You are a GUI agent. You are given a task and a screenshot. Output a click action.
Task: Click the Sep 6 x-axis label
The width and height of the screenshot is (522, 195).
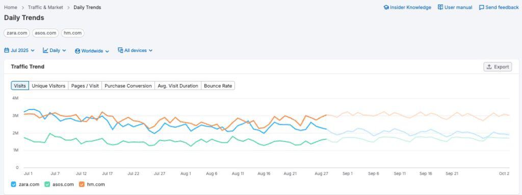(374, 174)
